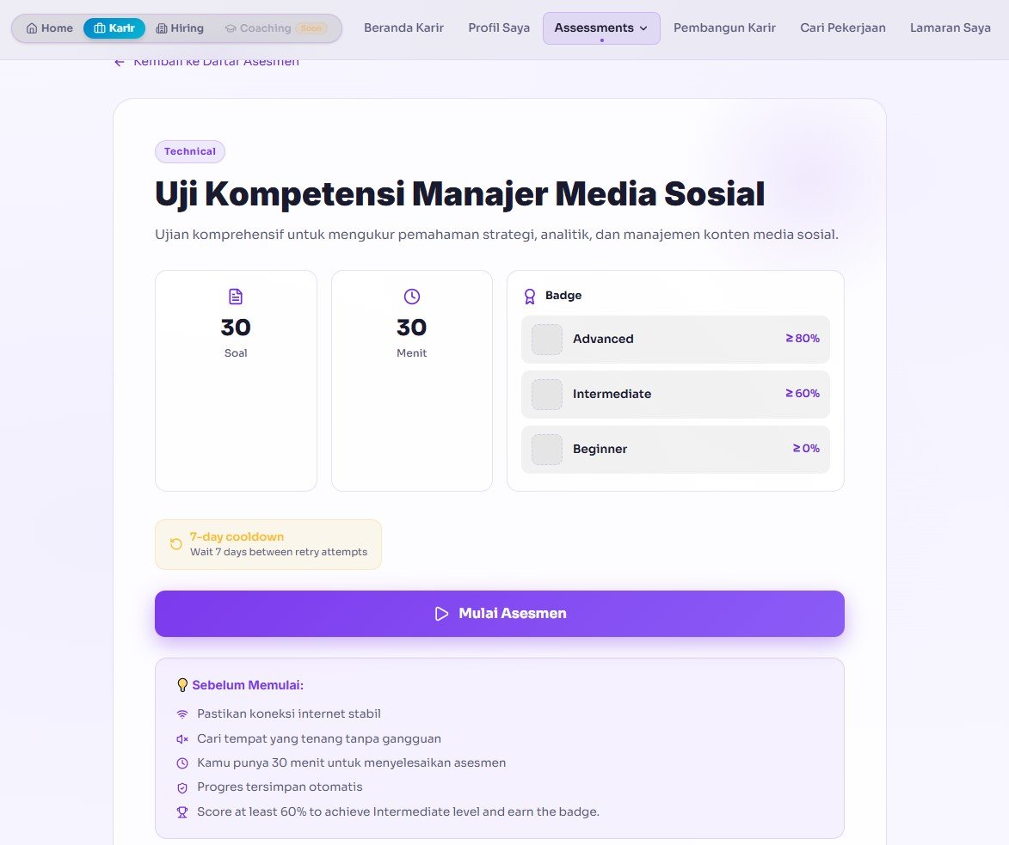Select the Coaching Soon tab
Screen dimensions: 1009x845
(276, 28)
